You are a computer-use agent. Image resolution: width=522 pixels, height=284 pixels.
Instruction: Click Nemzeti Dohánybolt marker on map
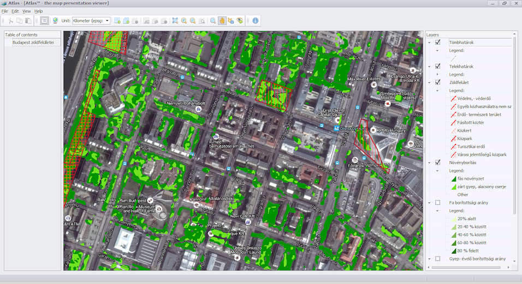(x=199, y=109)
